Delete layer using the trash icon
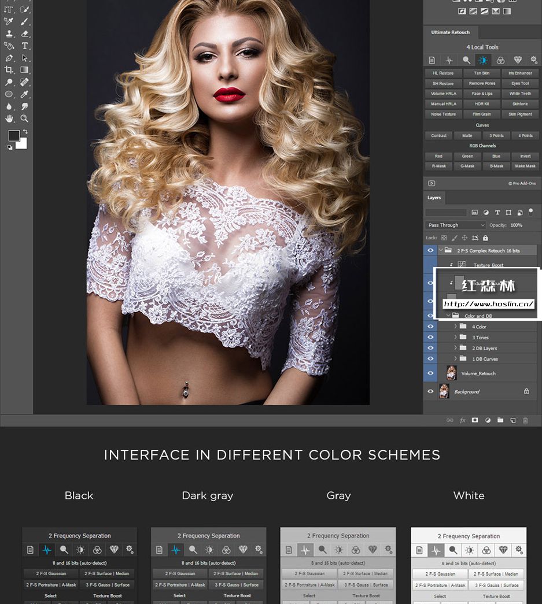This screenshot has height=604, width=542. pyautogui.click(x=525, y=420)
